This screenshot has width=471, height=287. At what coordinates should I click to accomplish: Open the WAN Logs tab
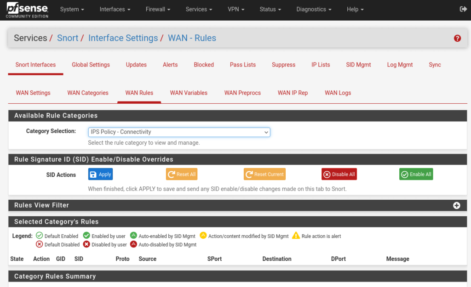338,93
